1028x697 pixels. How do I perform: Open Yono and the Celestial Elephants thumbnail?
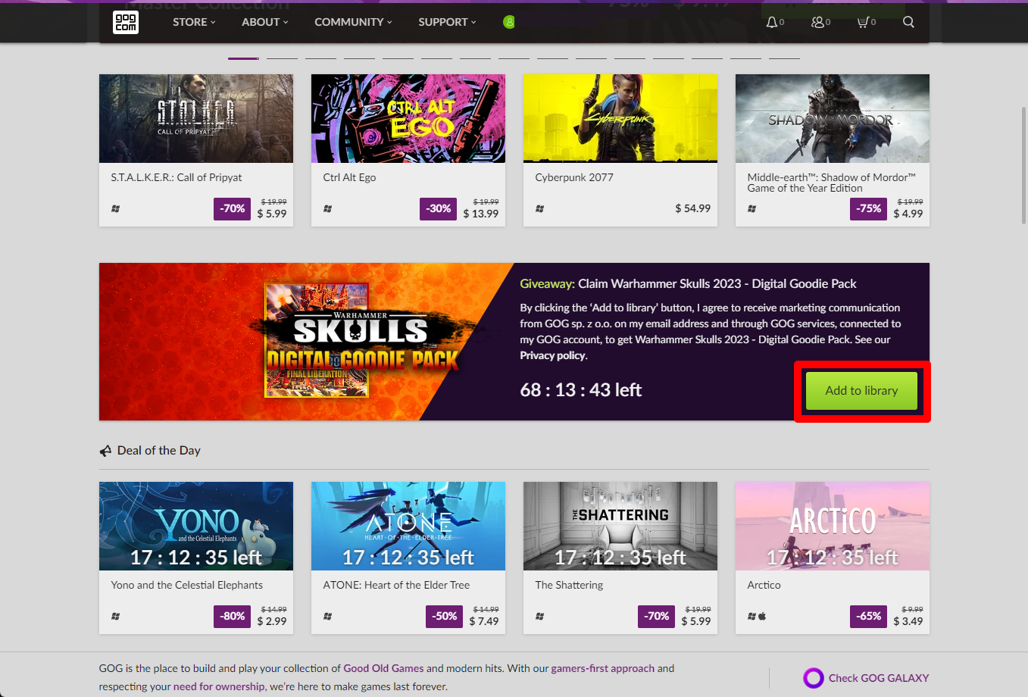[196, 526]
